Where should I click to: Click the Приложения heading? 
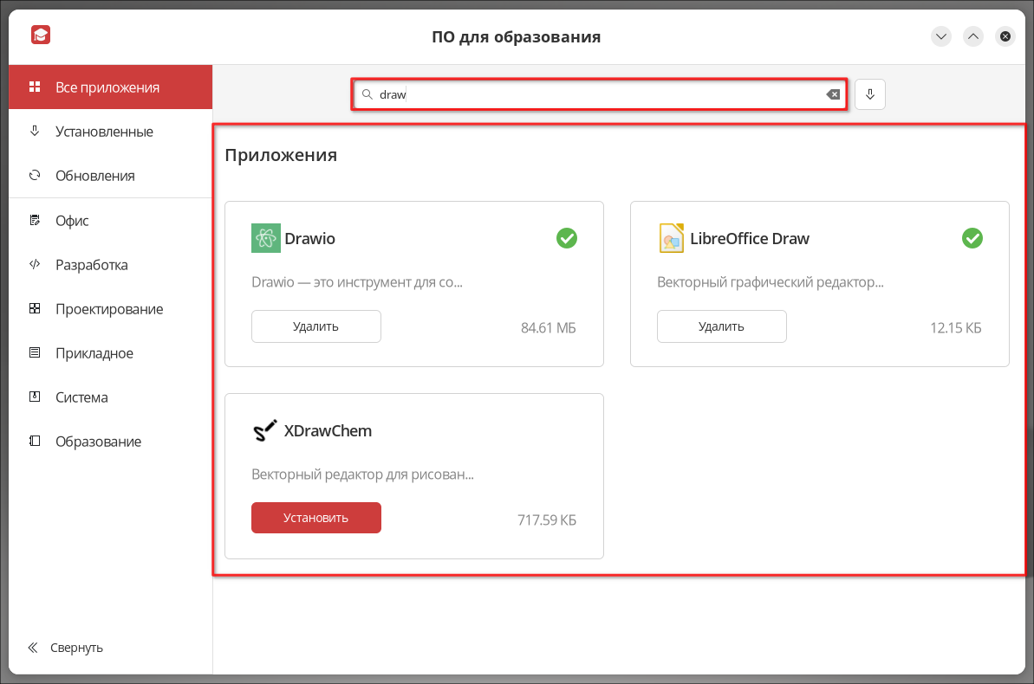pos(281,155)
